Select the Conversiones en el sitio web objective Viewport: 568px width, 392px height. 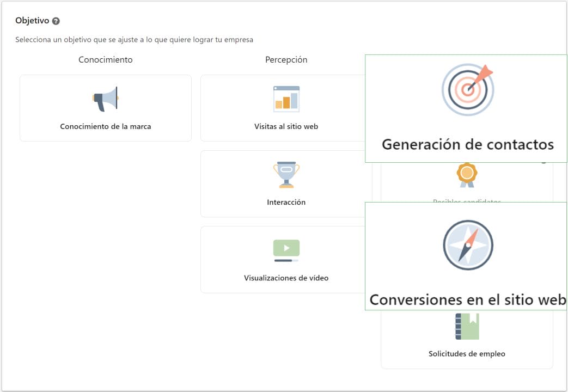[467, 257]
